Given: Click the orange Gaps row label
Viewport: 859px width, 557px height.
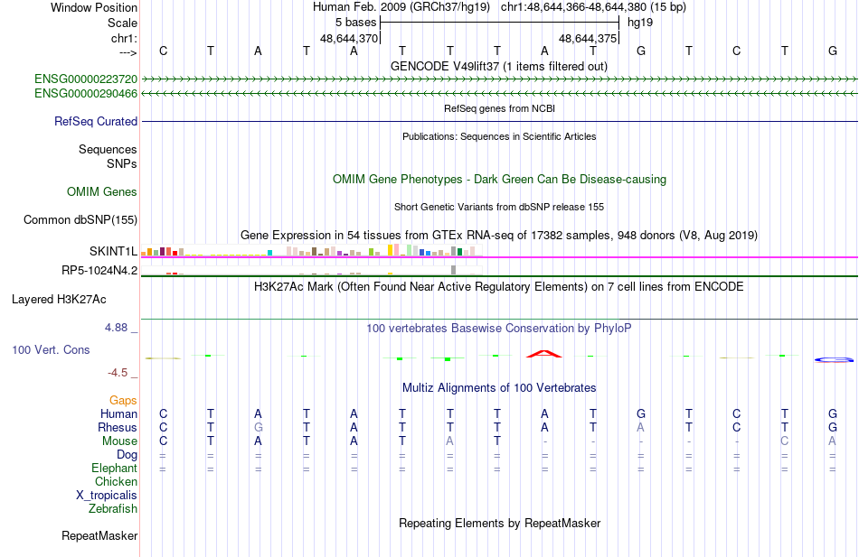Looking at the screenshot, I should pyautogui.click(x=123, y=401).
